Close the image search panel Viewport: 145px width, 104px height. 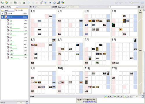pyautogui.click(x=143, y=96)
